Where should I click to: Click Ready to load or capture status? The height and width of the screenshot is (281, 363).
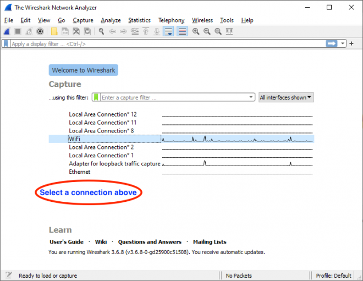(x=48, y=276)
